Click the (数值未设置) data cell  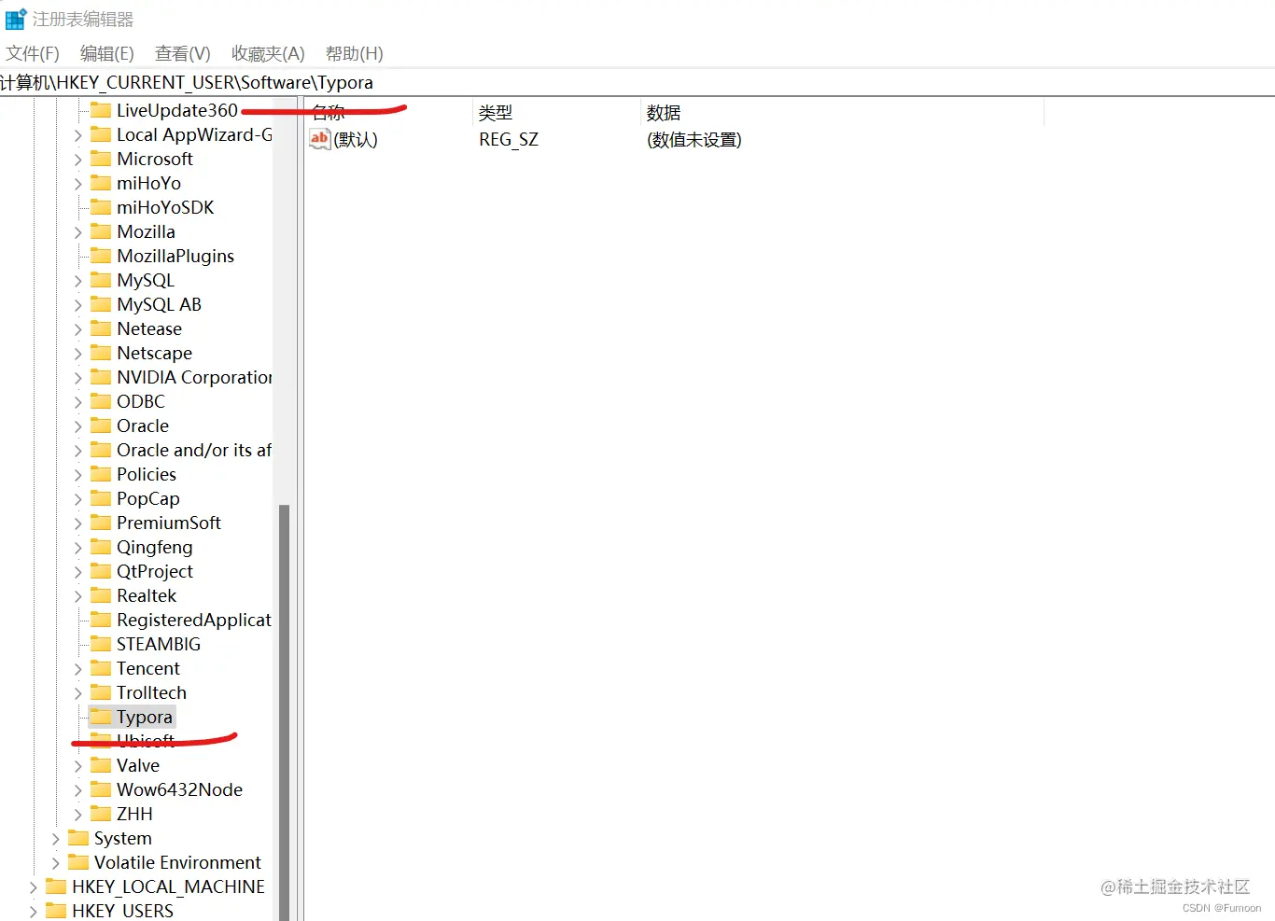(694, 140)
